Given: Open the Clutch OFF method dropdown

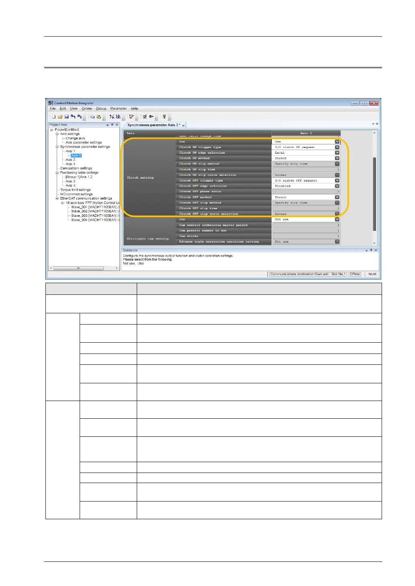Looking at the screenshot, I should [337, 197].
